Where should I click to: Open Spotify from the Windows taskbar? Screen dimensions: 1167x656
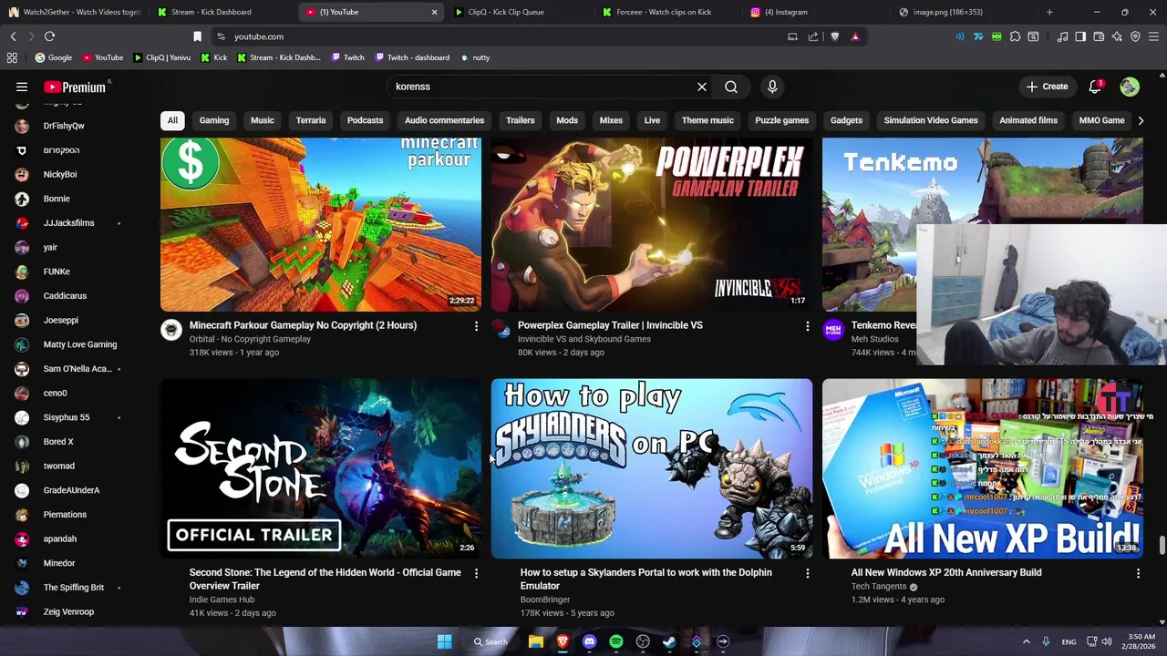(x=616, y=641)
